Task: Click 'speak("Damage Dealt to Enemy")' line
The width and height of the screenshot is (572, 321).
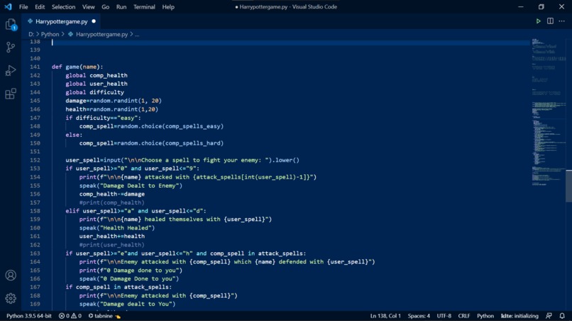Action: pyautogui.click(x=131, y=186)
